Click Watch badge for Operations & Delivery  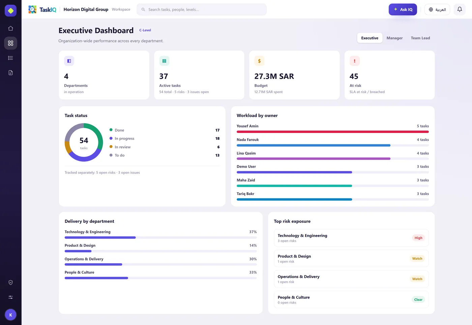[x=417, y=279]
